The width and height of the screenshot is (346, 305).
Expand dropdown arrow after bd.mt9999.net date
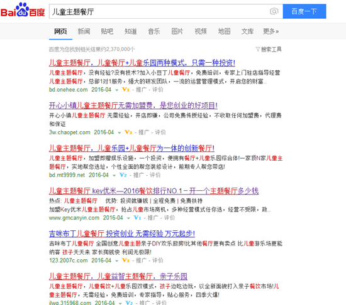[x=114, y=175]
